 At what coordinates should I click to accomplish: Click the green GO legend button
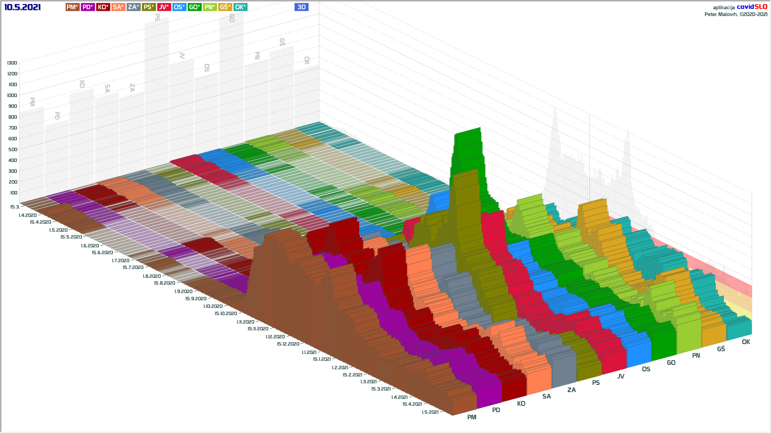[194, 7]
